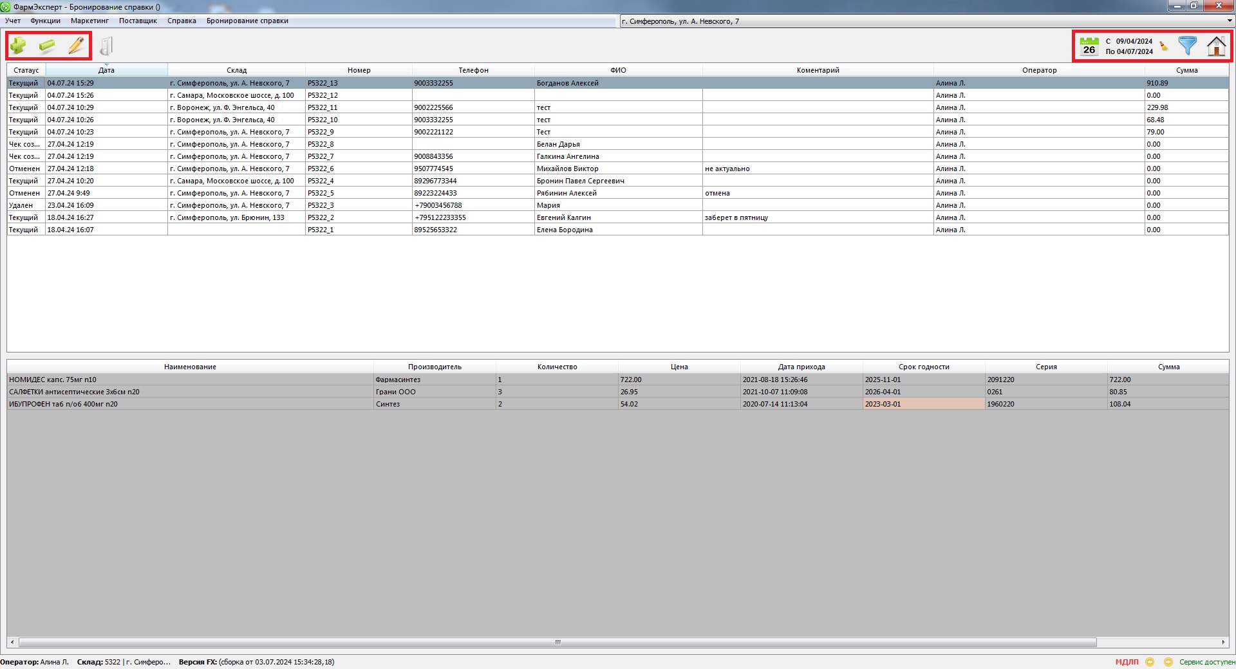Click the house home icon

pyautogui.click(x=1216, y=46)
